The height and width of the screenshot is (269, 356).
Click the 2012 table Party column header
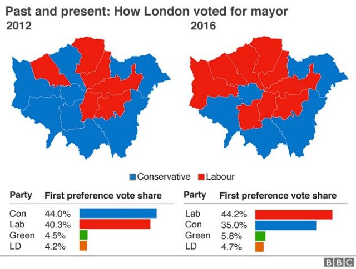pyautogui.click(x=21, y=195)
